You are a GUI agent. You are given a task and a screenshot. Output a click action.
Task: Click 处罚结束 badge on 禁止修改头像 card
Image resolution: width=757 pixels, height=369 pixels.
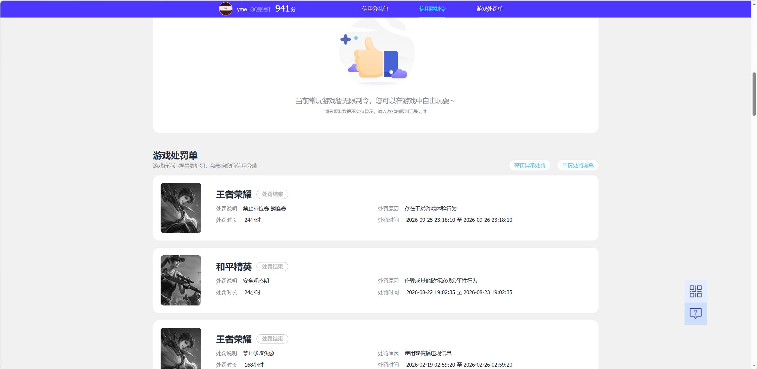point(272,339)
